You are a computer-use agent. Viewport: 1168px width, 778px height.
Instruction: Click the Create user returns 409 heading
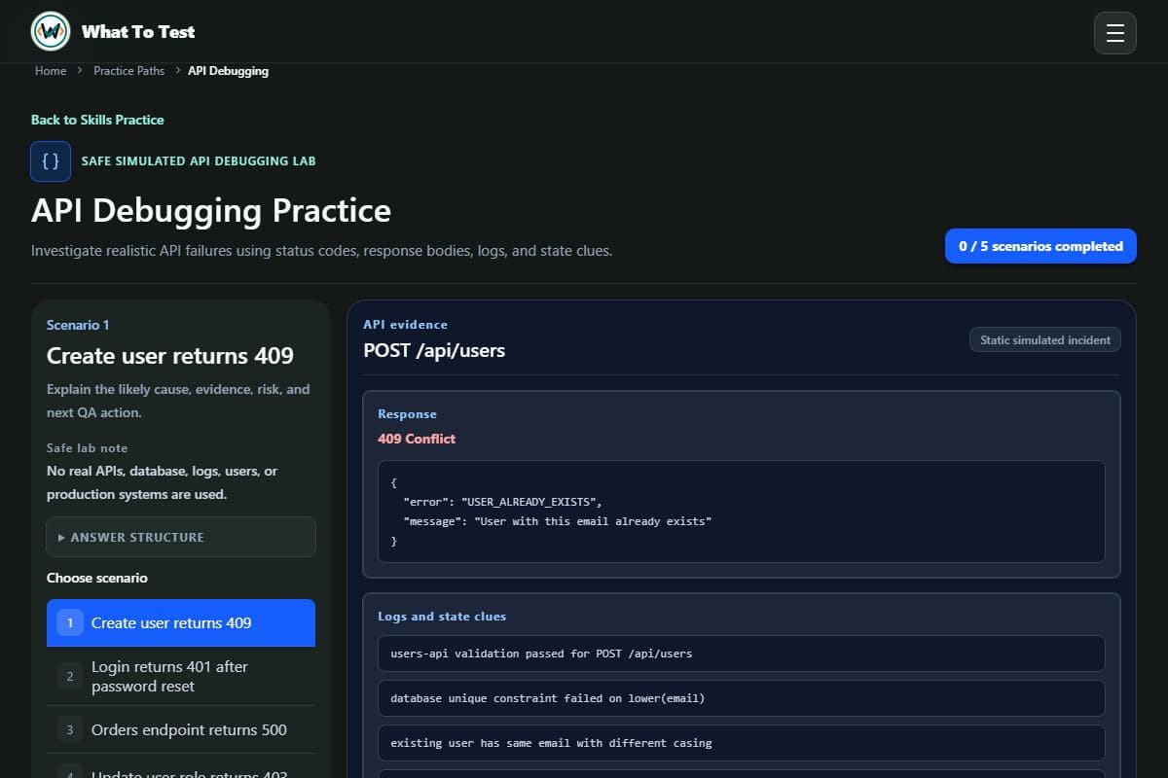click(x=170, y=356)
